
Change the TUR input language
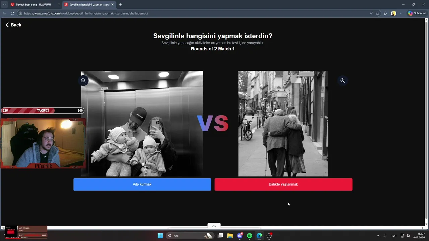(394, 236)
